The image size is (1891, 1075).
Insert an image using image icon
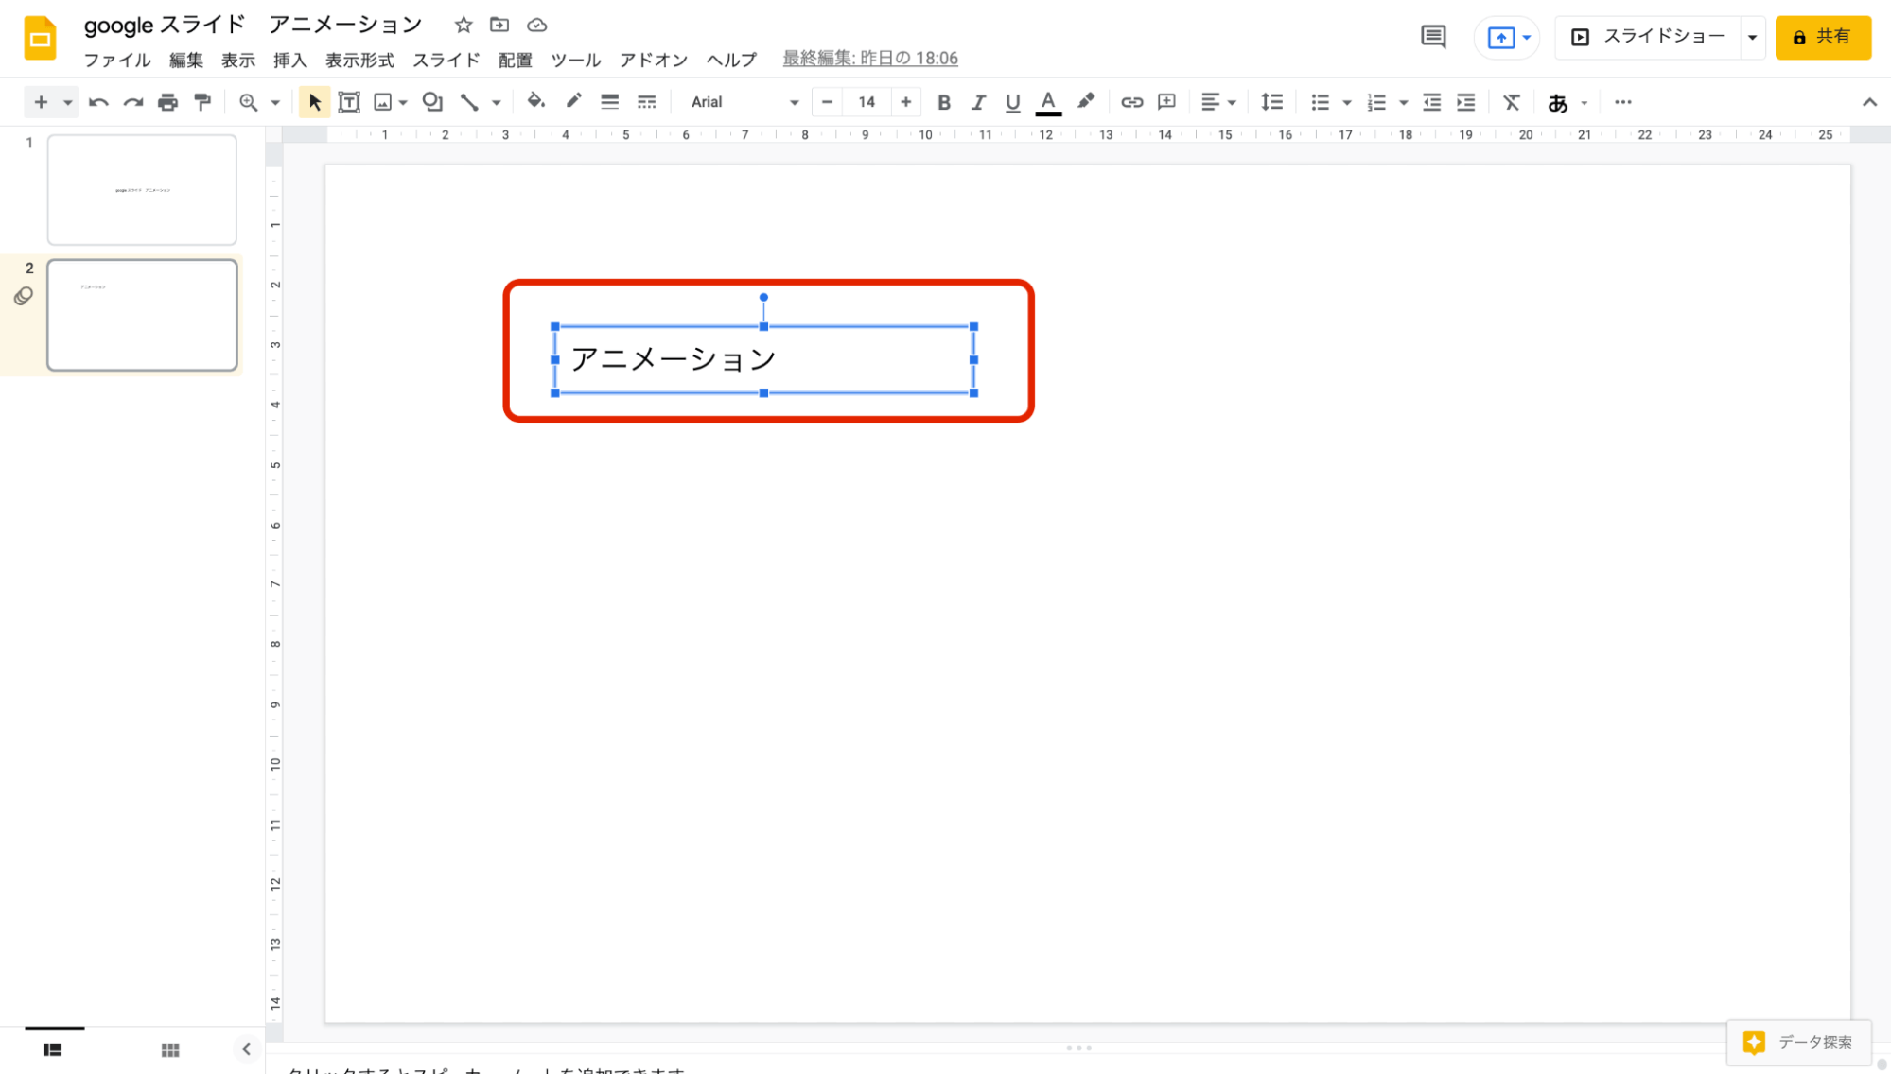coord(382,102)
